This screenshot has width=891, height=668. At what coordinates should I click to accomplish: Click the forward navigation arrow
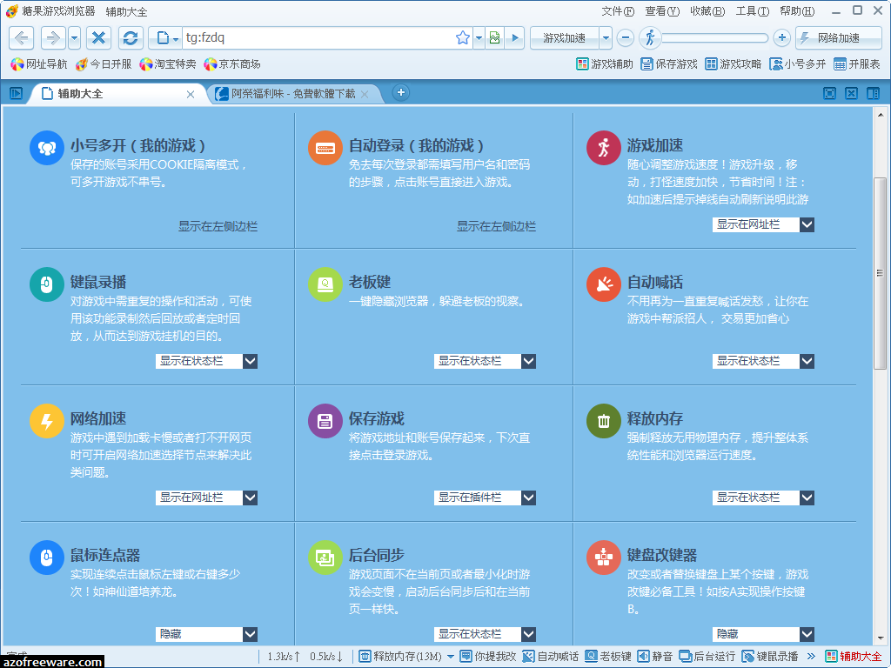[52, 38]
